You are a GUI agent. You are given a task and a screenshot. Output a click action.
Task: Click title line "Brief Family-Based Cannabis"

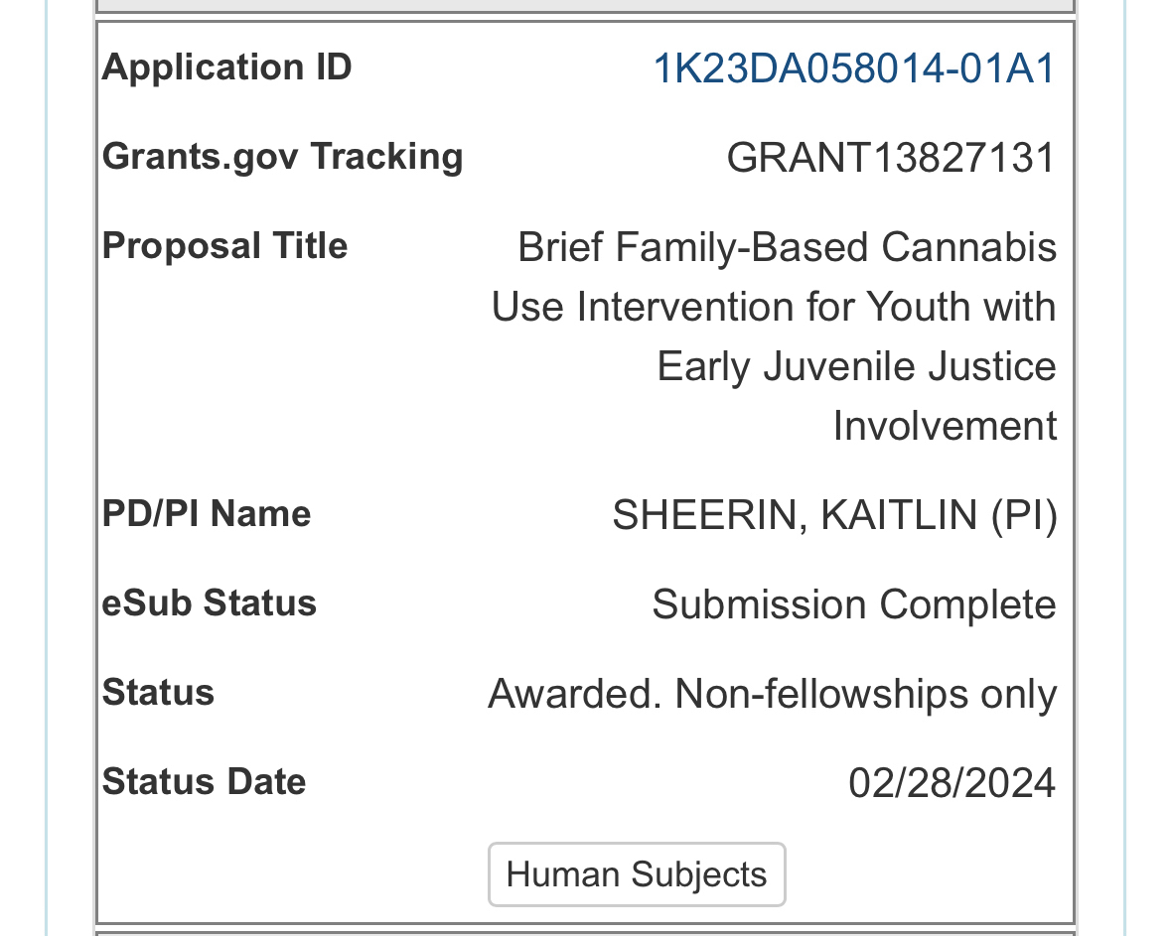pyautogui.click(x=787, y=247)
